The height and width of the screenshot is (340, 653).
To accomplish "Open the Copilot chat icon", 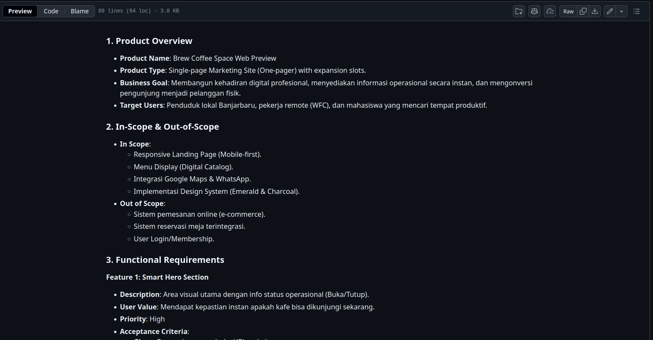I will coord(534,11).
